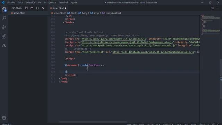Click the notifications bell in status bar

click(218, 124)
